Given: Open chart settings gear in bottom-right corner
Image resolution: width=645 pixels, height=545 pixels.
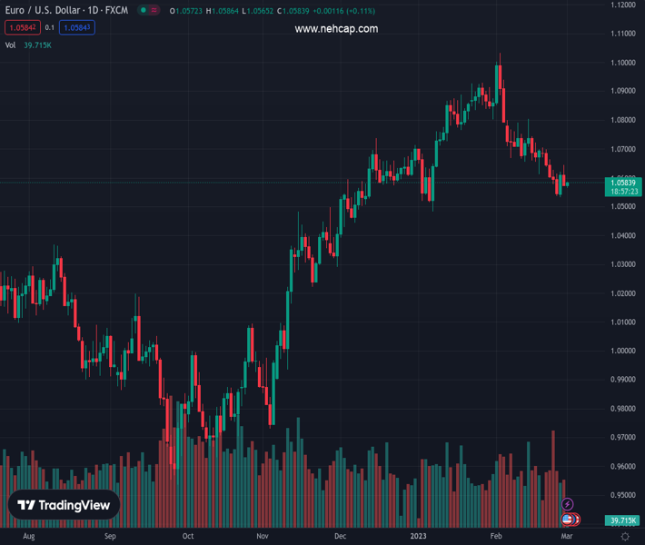Looking at the screenshot, I should [625, 537].
